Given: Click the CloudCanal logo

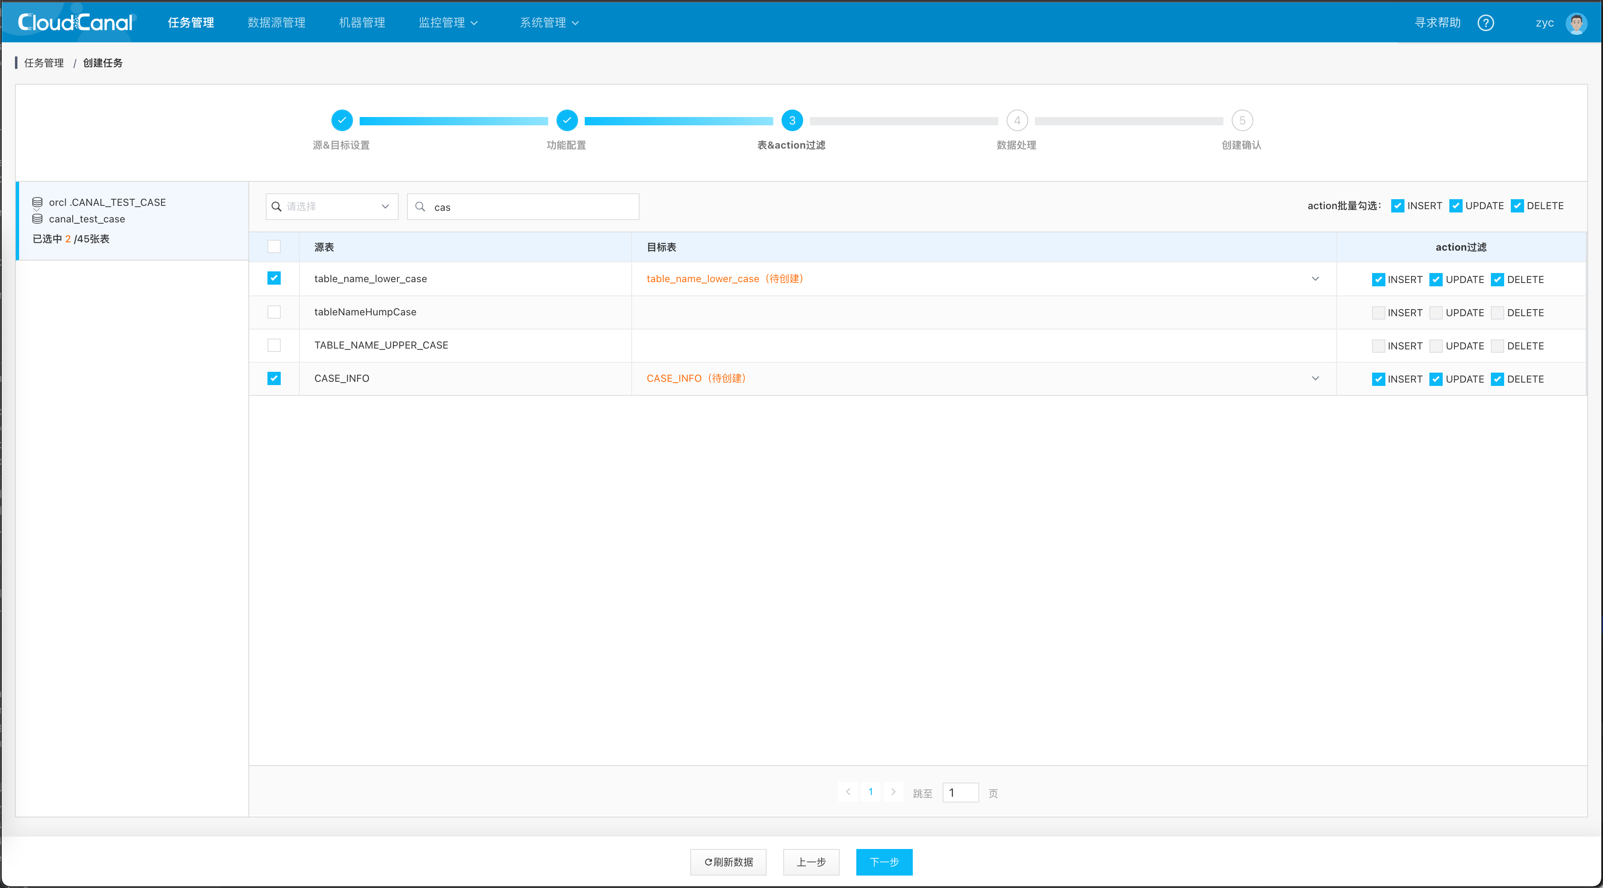Looking at the screenshot, I should pos(75,22).
